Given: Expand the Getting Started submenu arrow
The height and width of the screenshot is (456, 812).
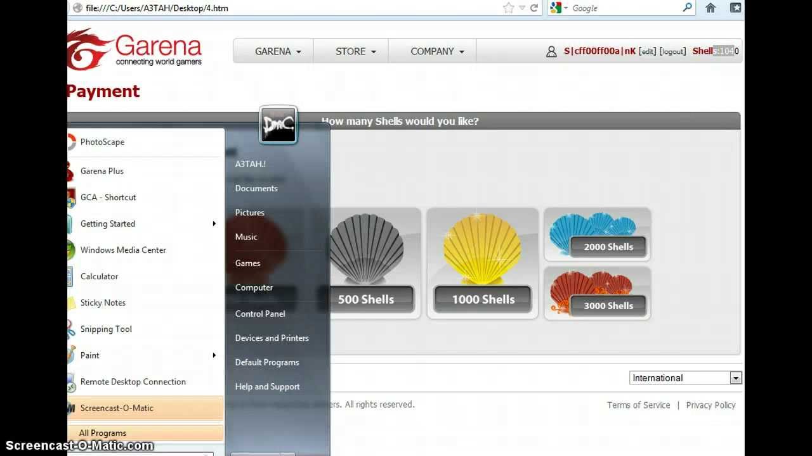Looking at the screenshot, I should (x=214, y=224).
